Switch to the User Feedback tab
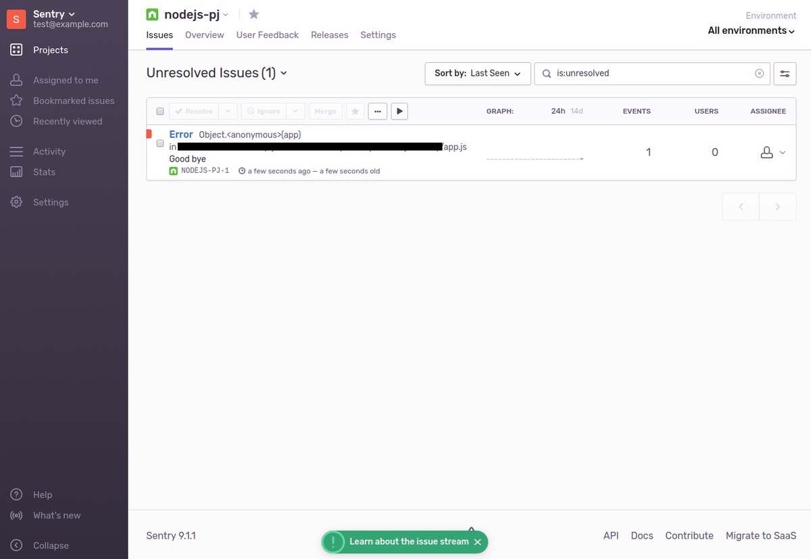The height and width of the screenshot is (559, 811). pos(268,35)
